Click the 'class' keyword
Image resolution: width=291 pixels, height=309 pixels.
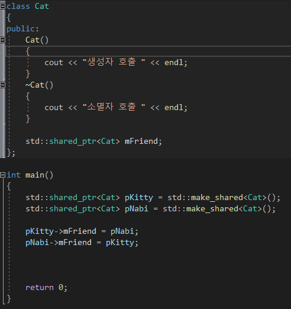18,7
